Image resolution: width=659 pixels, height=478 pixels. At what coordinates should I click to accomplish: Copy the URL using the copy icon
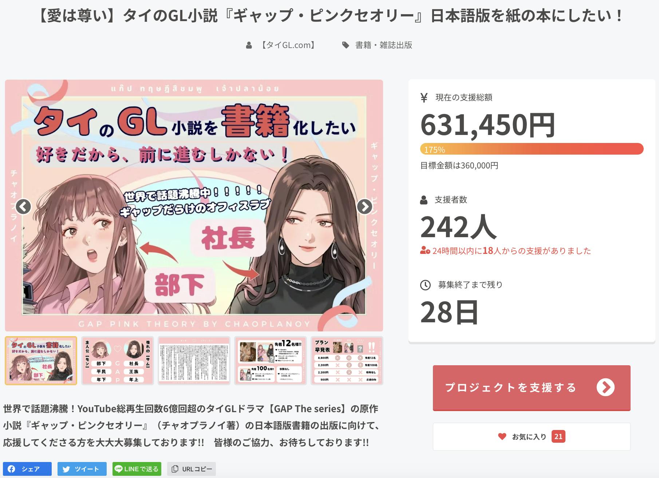(x=175, y=469)
